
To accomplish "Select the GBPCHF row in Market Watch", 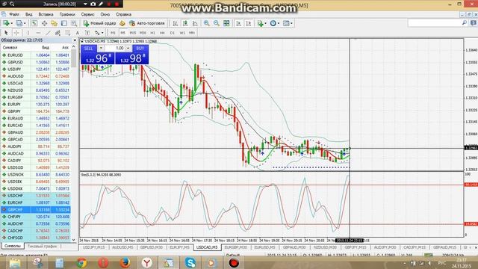I will 36,209.
